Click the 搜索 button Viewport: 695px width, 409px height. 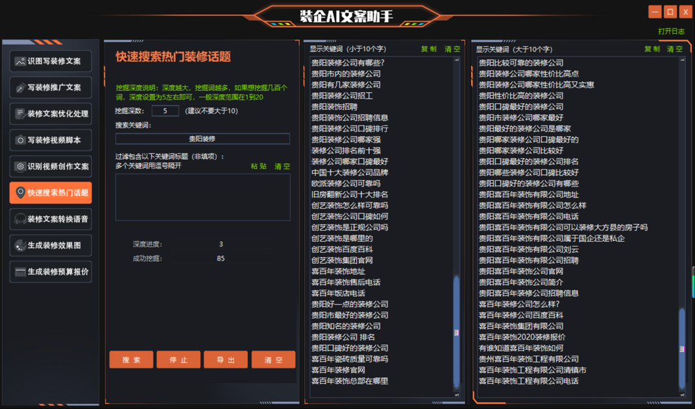tap(131, 360)
